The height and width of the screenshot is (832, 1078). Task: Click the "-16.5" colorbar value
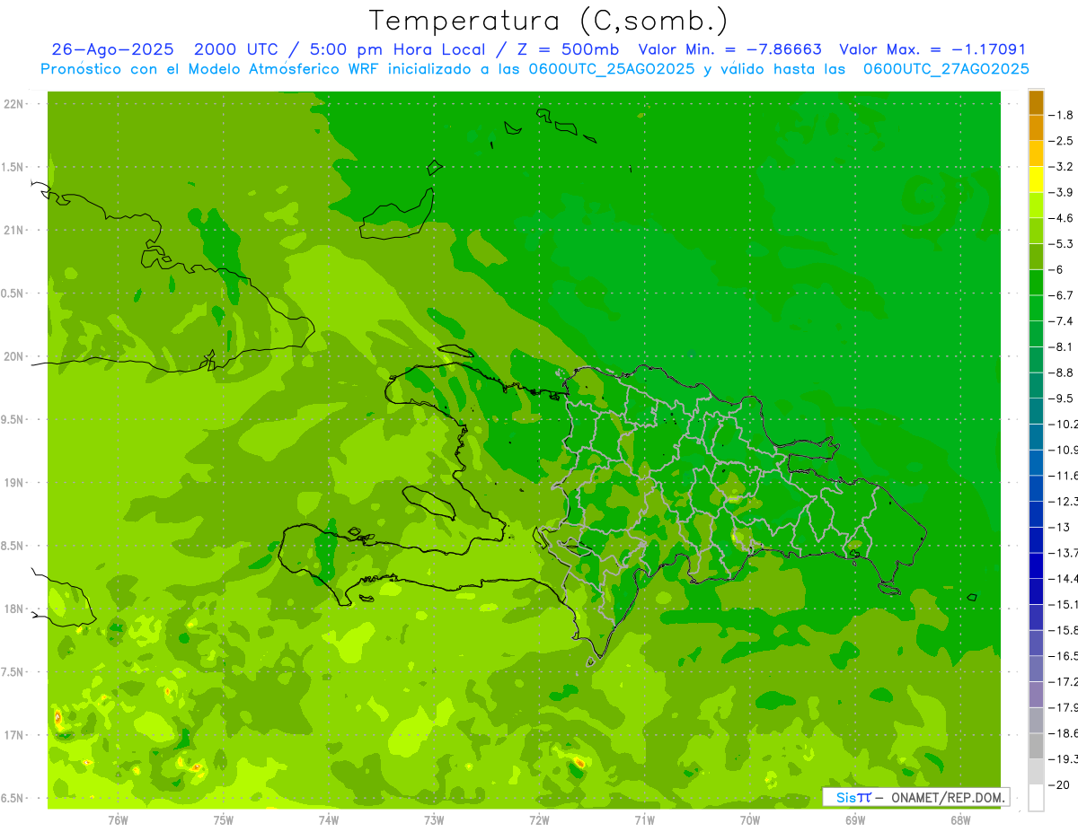coord(1064,656)
